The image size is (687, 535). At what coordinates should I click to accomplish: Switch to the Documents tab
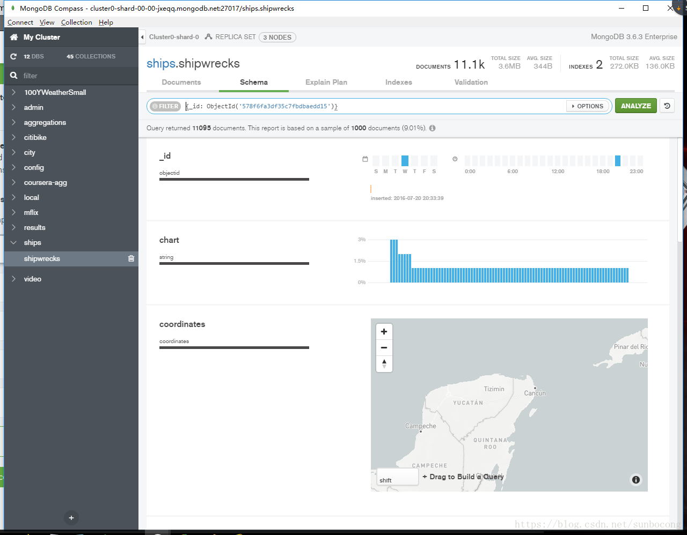181,82
